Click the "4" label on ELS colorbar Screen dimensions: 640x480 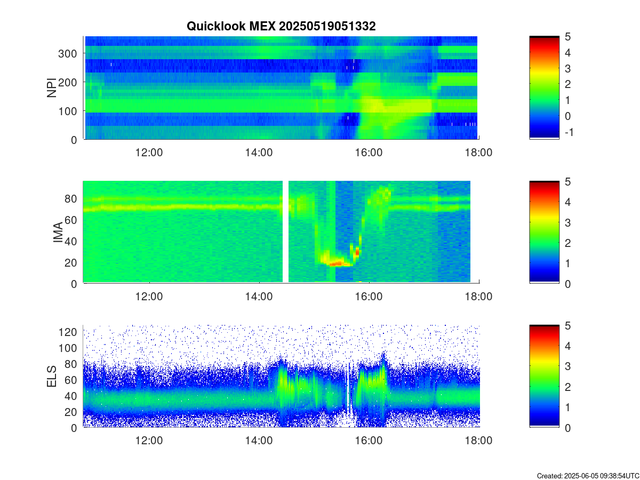pyautogui.click(x=567, y=346)
